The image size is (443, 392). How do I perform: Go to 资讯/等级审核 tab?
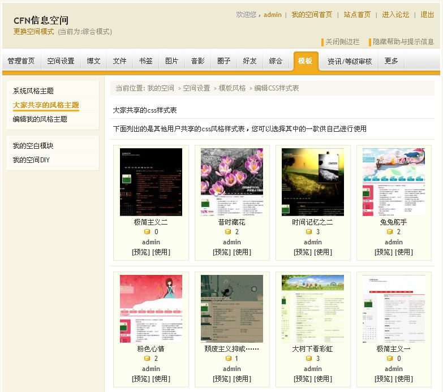350,61
